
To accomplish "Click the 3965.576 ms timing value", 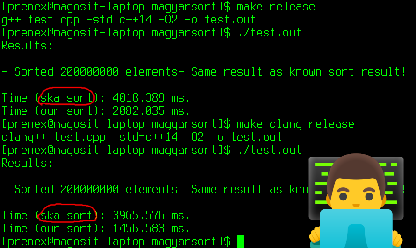I will (151, 215).
